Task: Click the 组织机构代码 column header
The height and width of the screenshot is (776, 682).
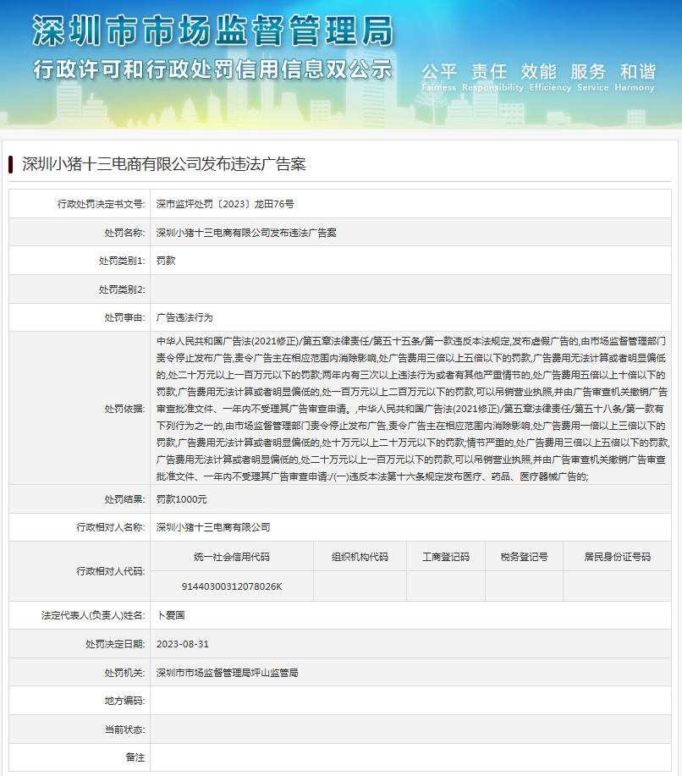Action: [x=360, y=558]
